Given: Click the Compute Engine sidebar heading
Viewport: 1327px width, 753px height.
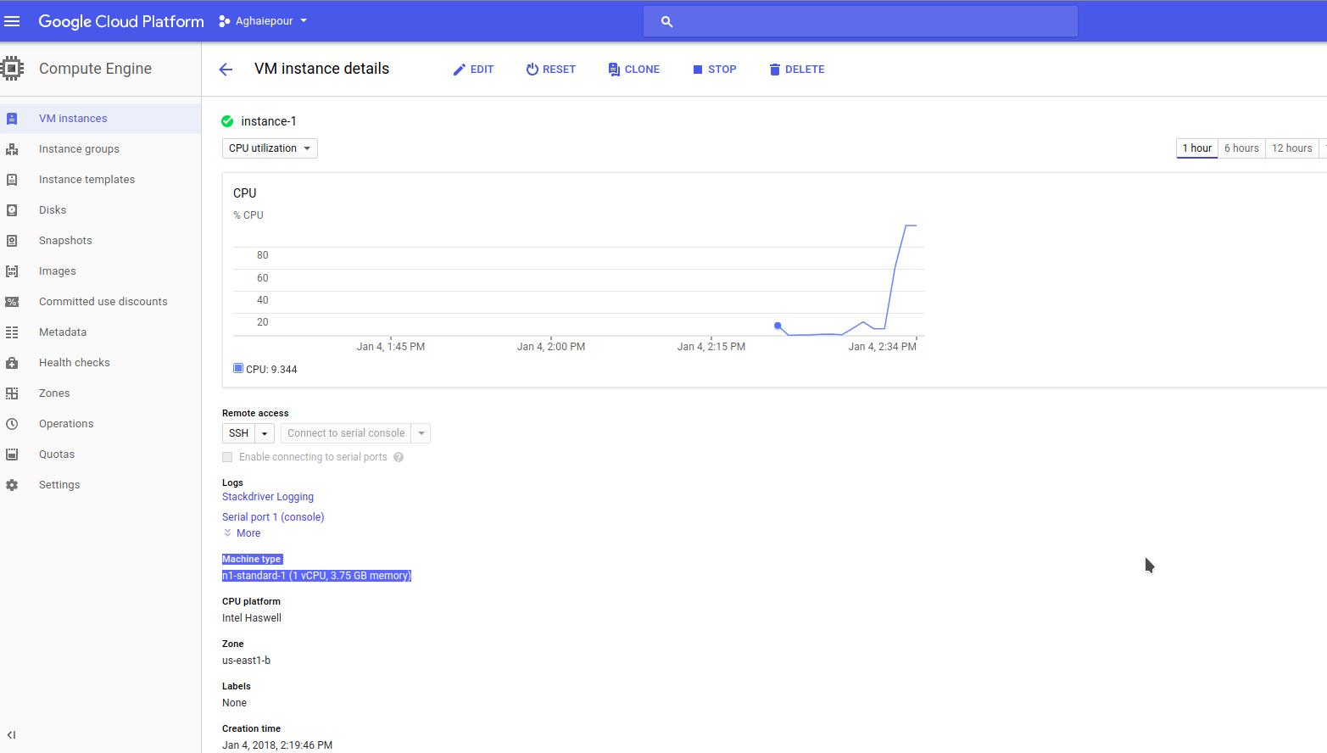Looking at the screenshot, I should click(x=95, y=69).
